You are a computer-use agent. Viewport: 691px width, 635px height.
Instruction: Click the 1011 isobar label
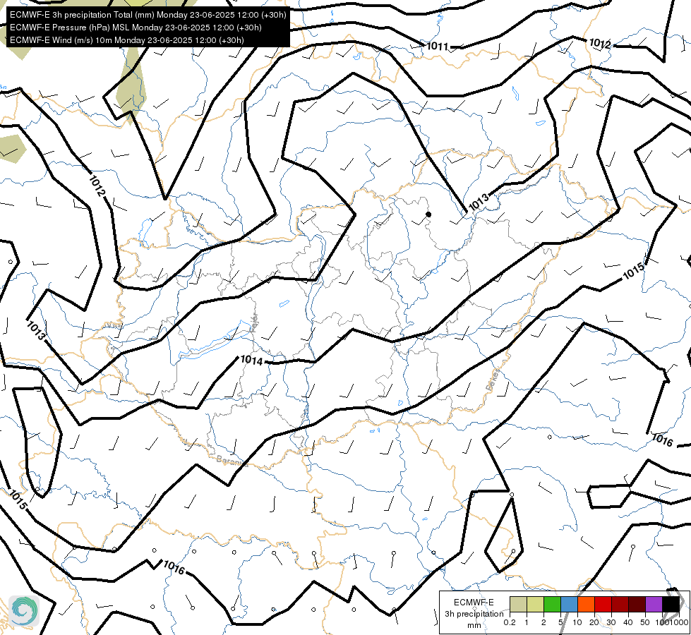click(438, 47)
